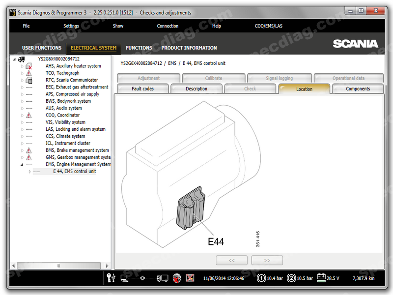Open the Settings menu
Viewport: 393px width, 295px height.
[71, 26]
